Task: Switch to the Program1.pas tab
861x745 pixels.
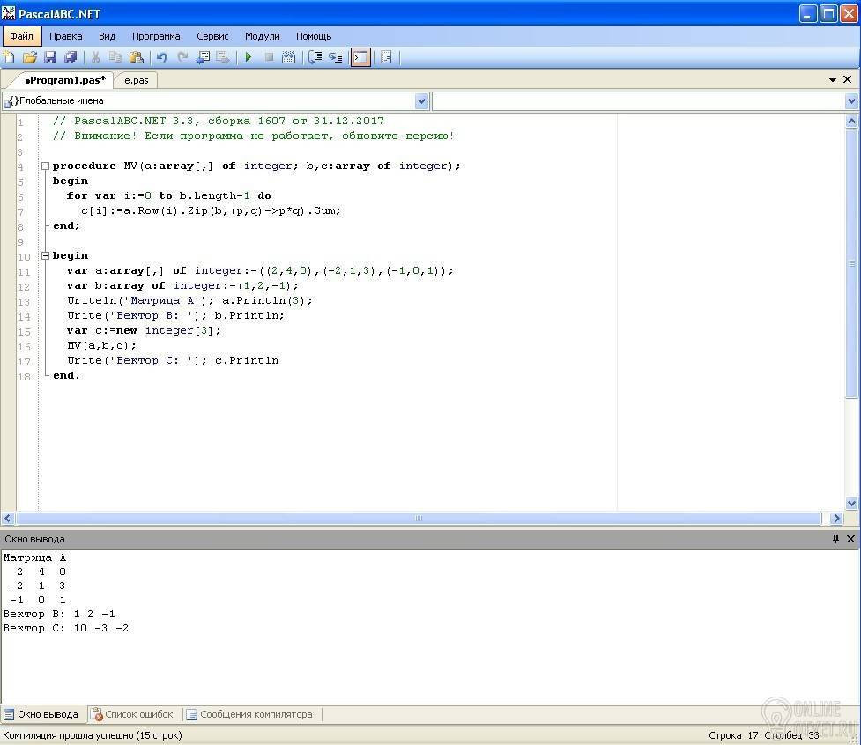Action: (x=65, y=80)
